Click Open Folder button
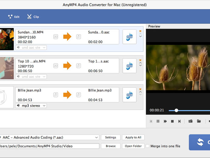Screen dimensions: 210x158 pyautogui.click(x=133, y=146)
